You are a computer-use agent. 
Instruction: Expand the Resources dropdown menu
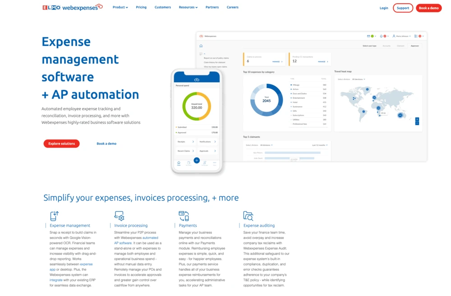[x=188, y=7]
